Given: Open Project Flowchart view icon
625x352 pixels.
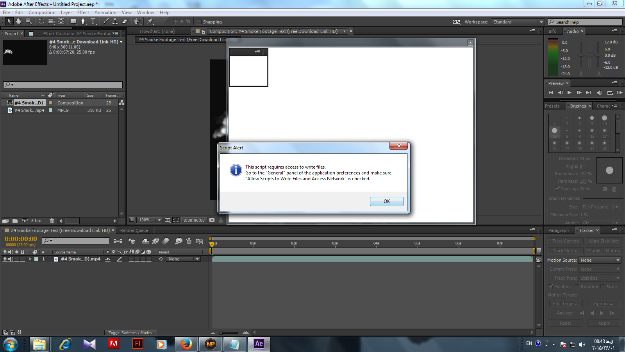Looking at the screenshot, I should [121, 102].
